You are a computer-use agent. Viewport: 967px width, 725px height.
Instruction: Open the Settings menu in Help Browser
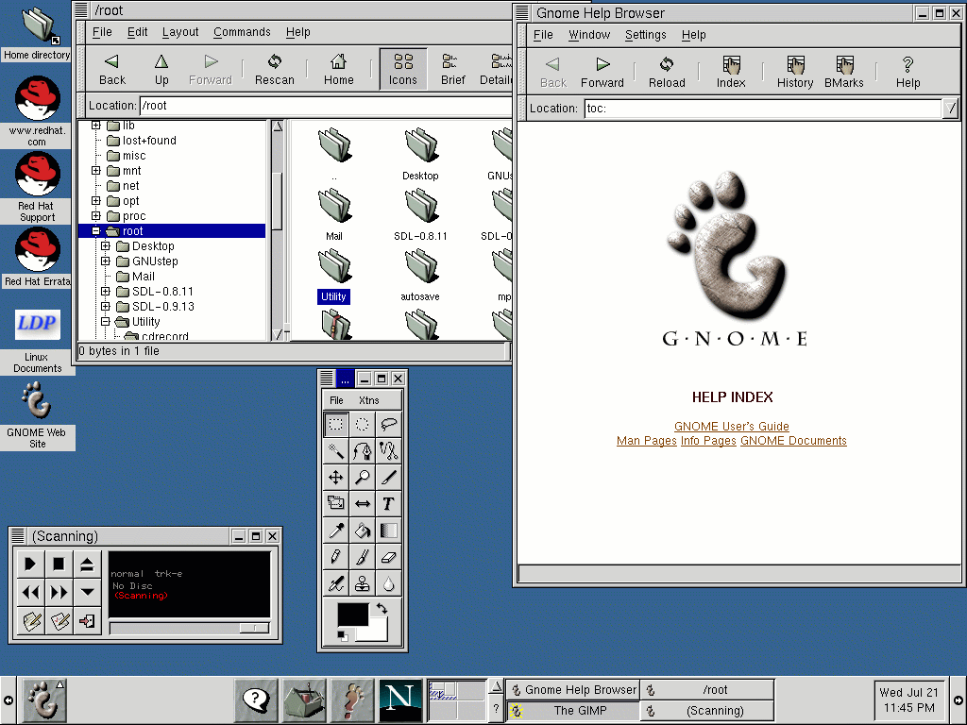[645, 35]
